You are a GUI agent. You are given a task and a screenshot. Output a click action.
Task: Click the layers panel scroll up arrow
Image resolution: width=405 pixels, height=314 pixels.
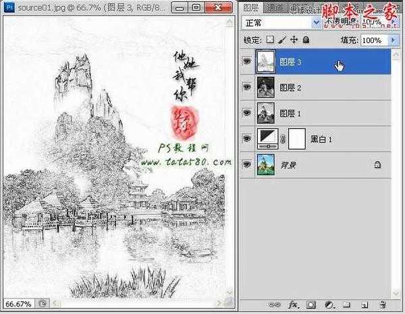[396, 55]
